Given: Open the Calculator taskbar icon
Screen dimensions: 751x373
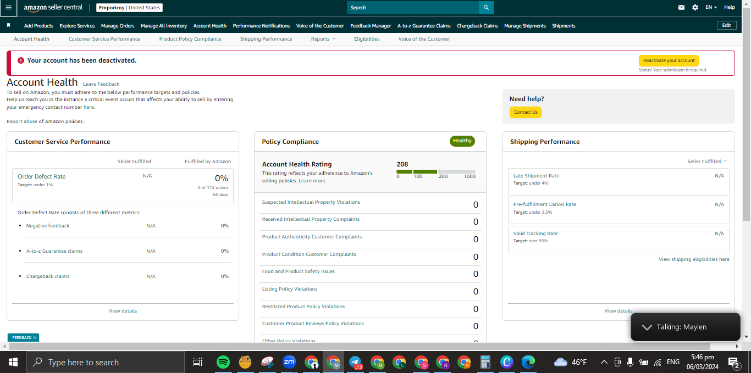Looking at the screenshot, I should [485, 362].
